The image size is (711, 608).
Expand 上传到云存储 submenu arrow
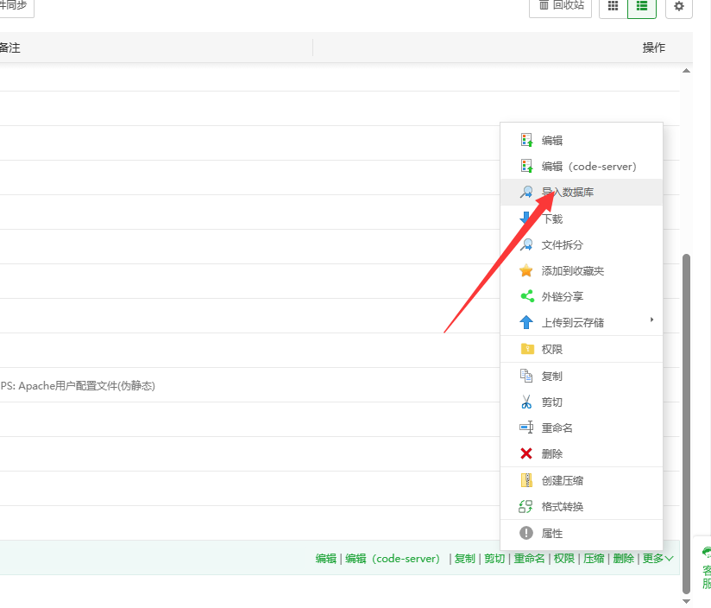point(651,320)
